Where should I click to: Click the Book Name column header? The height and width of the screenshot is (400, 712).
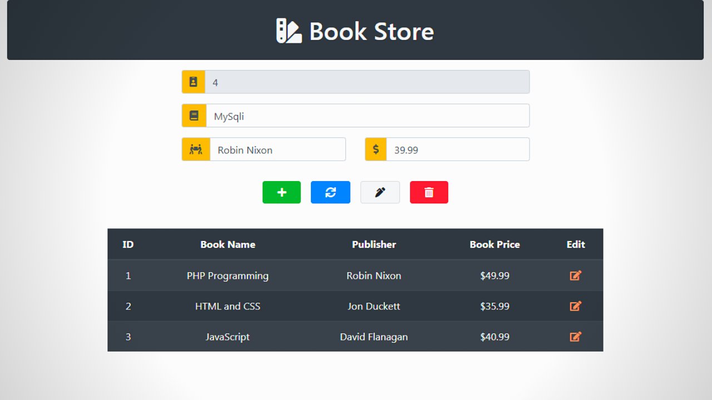228,244
